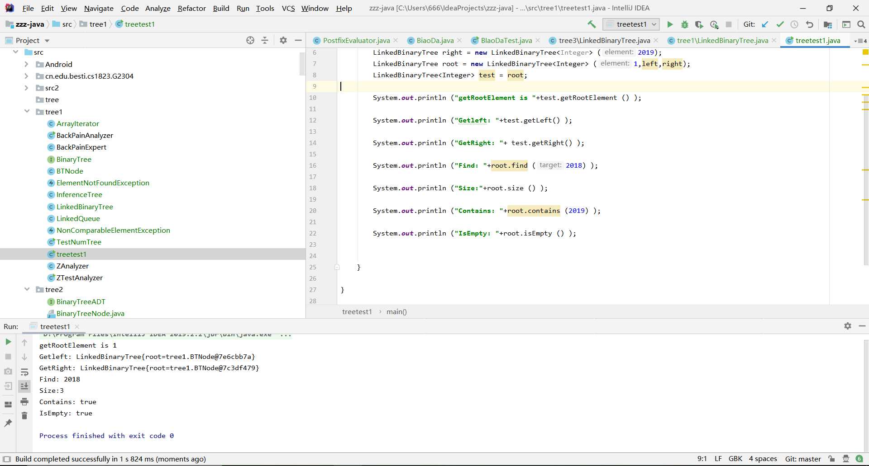The height and width of the screenshot is (466, 869).
Task: Commit changes with the green checkmark
Action: click(780, 24)
